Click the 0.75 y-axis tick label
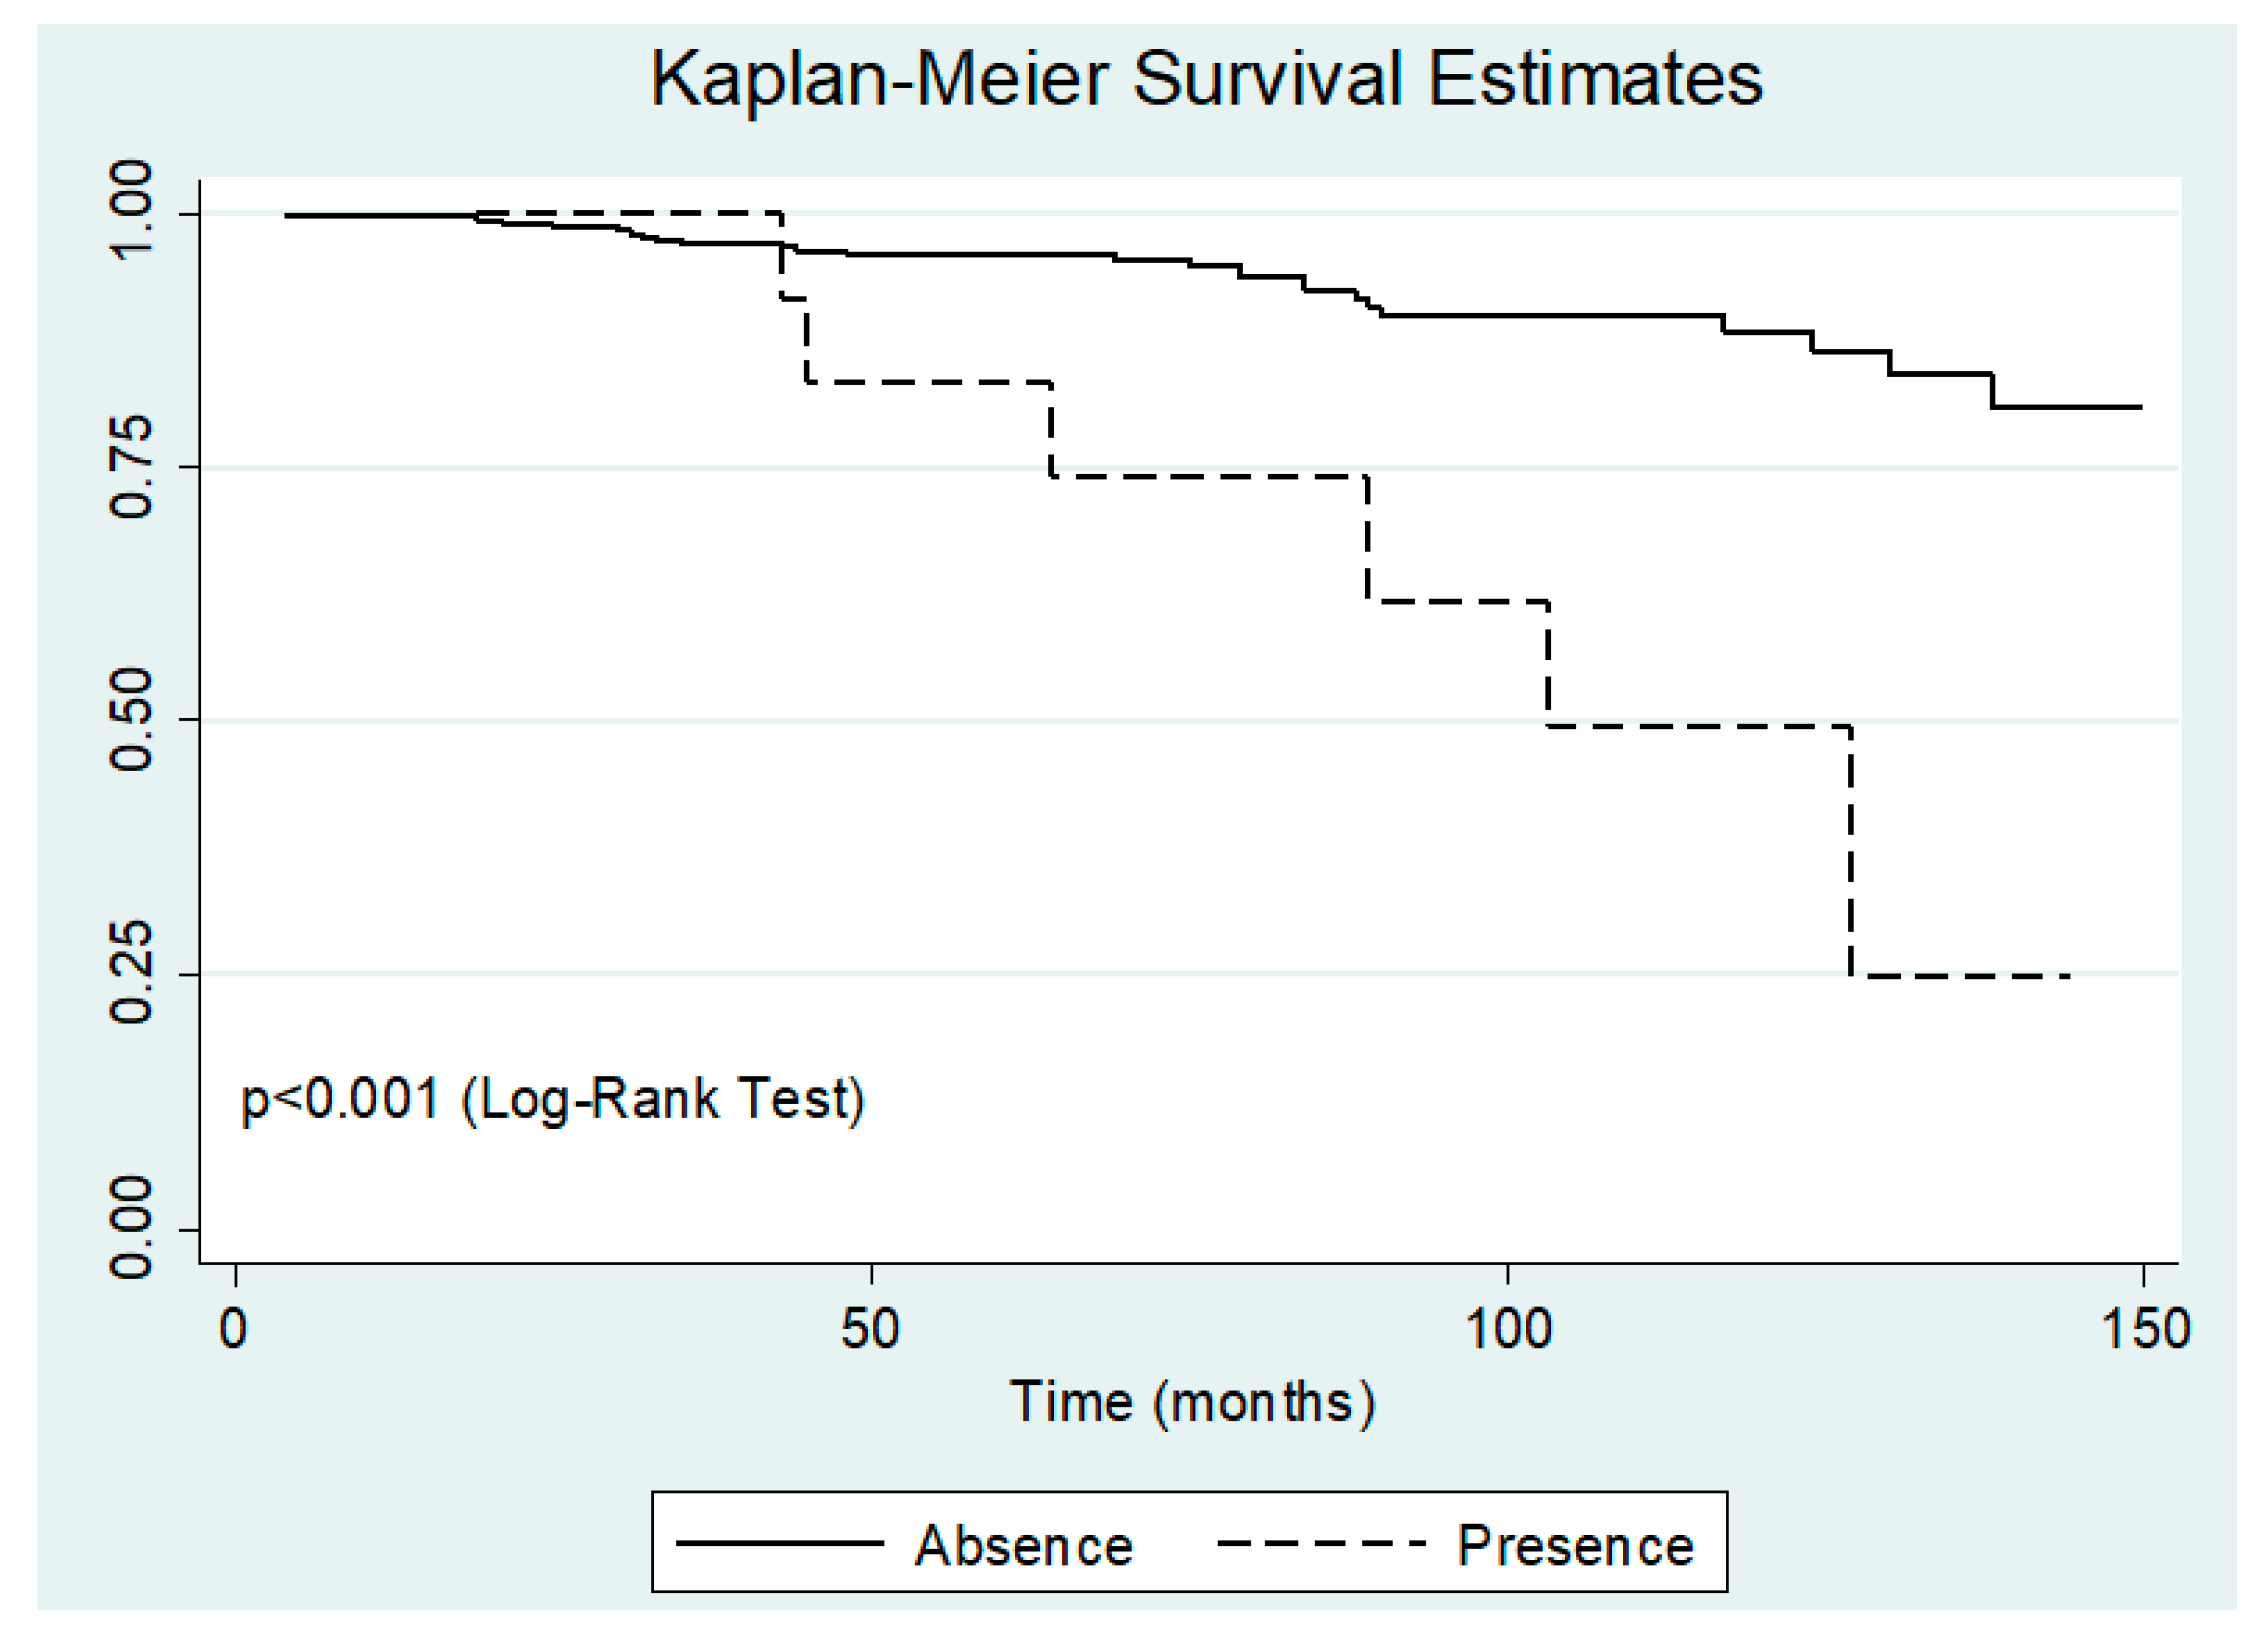Screen dimensions: 2268x1637 (x=130, y=467)
